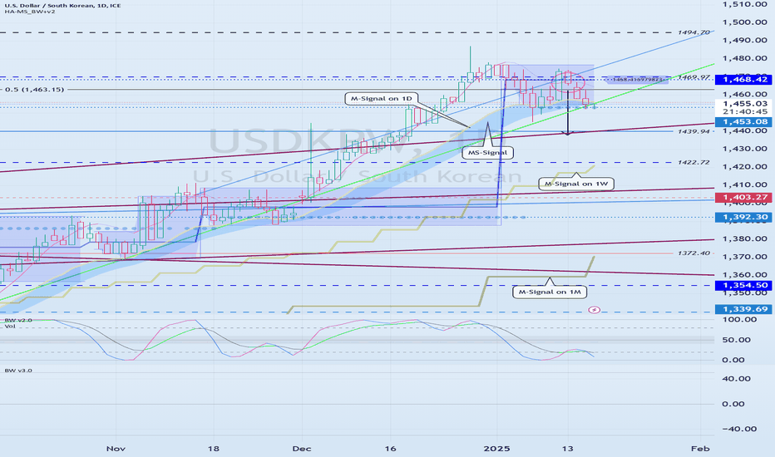775x457 pixels.
Task: Click the 'Nov' date on the time axis
Action: (x=116, y=449)
